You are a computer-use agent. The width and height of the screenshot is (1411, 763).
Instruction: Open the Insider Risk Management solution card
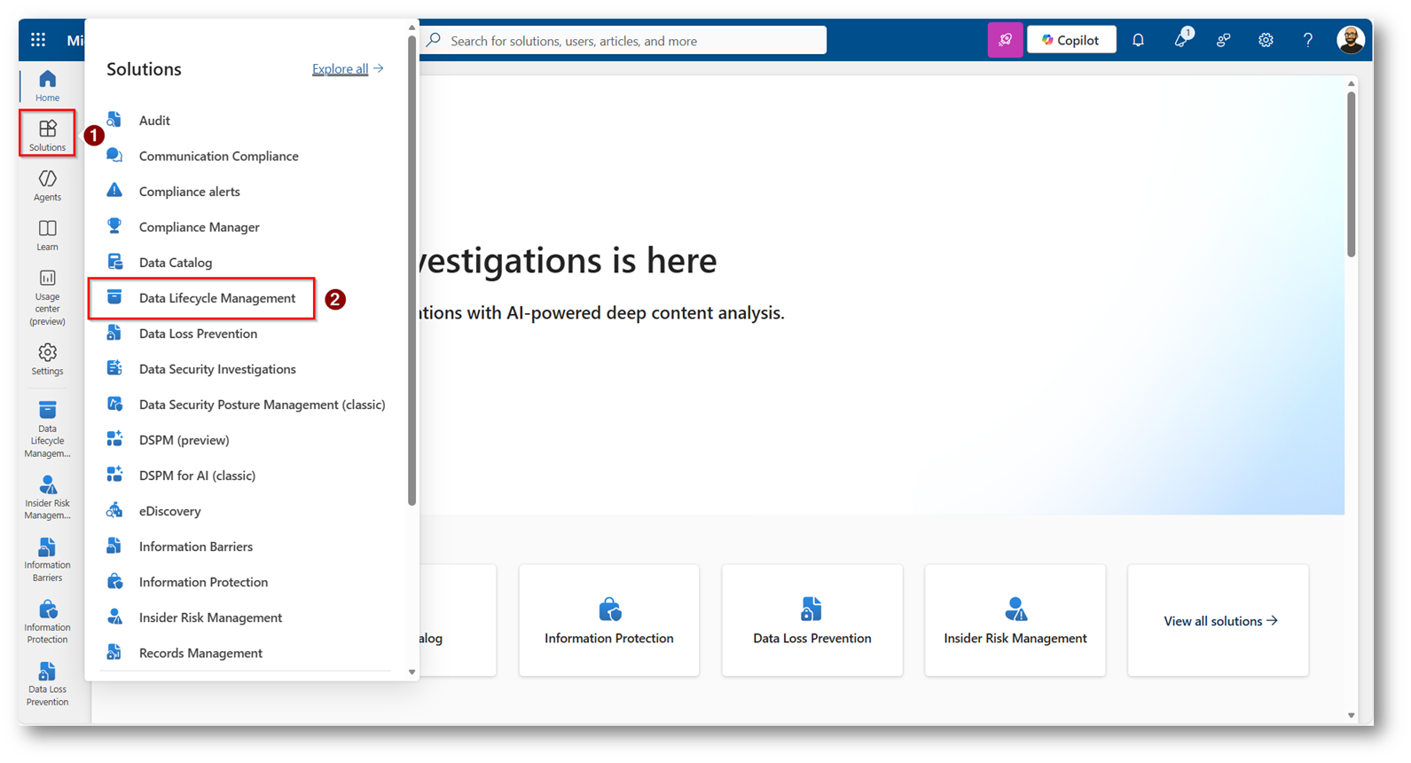(x=1015, y=620)
